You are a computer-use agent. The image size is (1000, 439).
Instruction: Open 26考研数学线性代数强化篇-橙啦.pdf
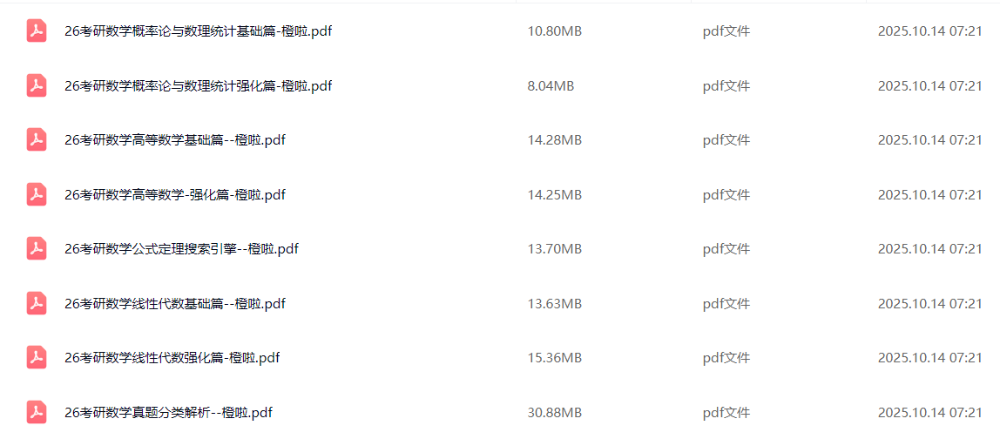172,358
